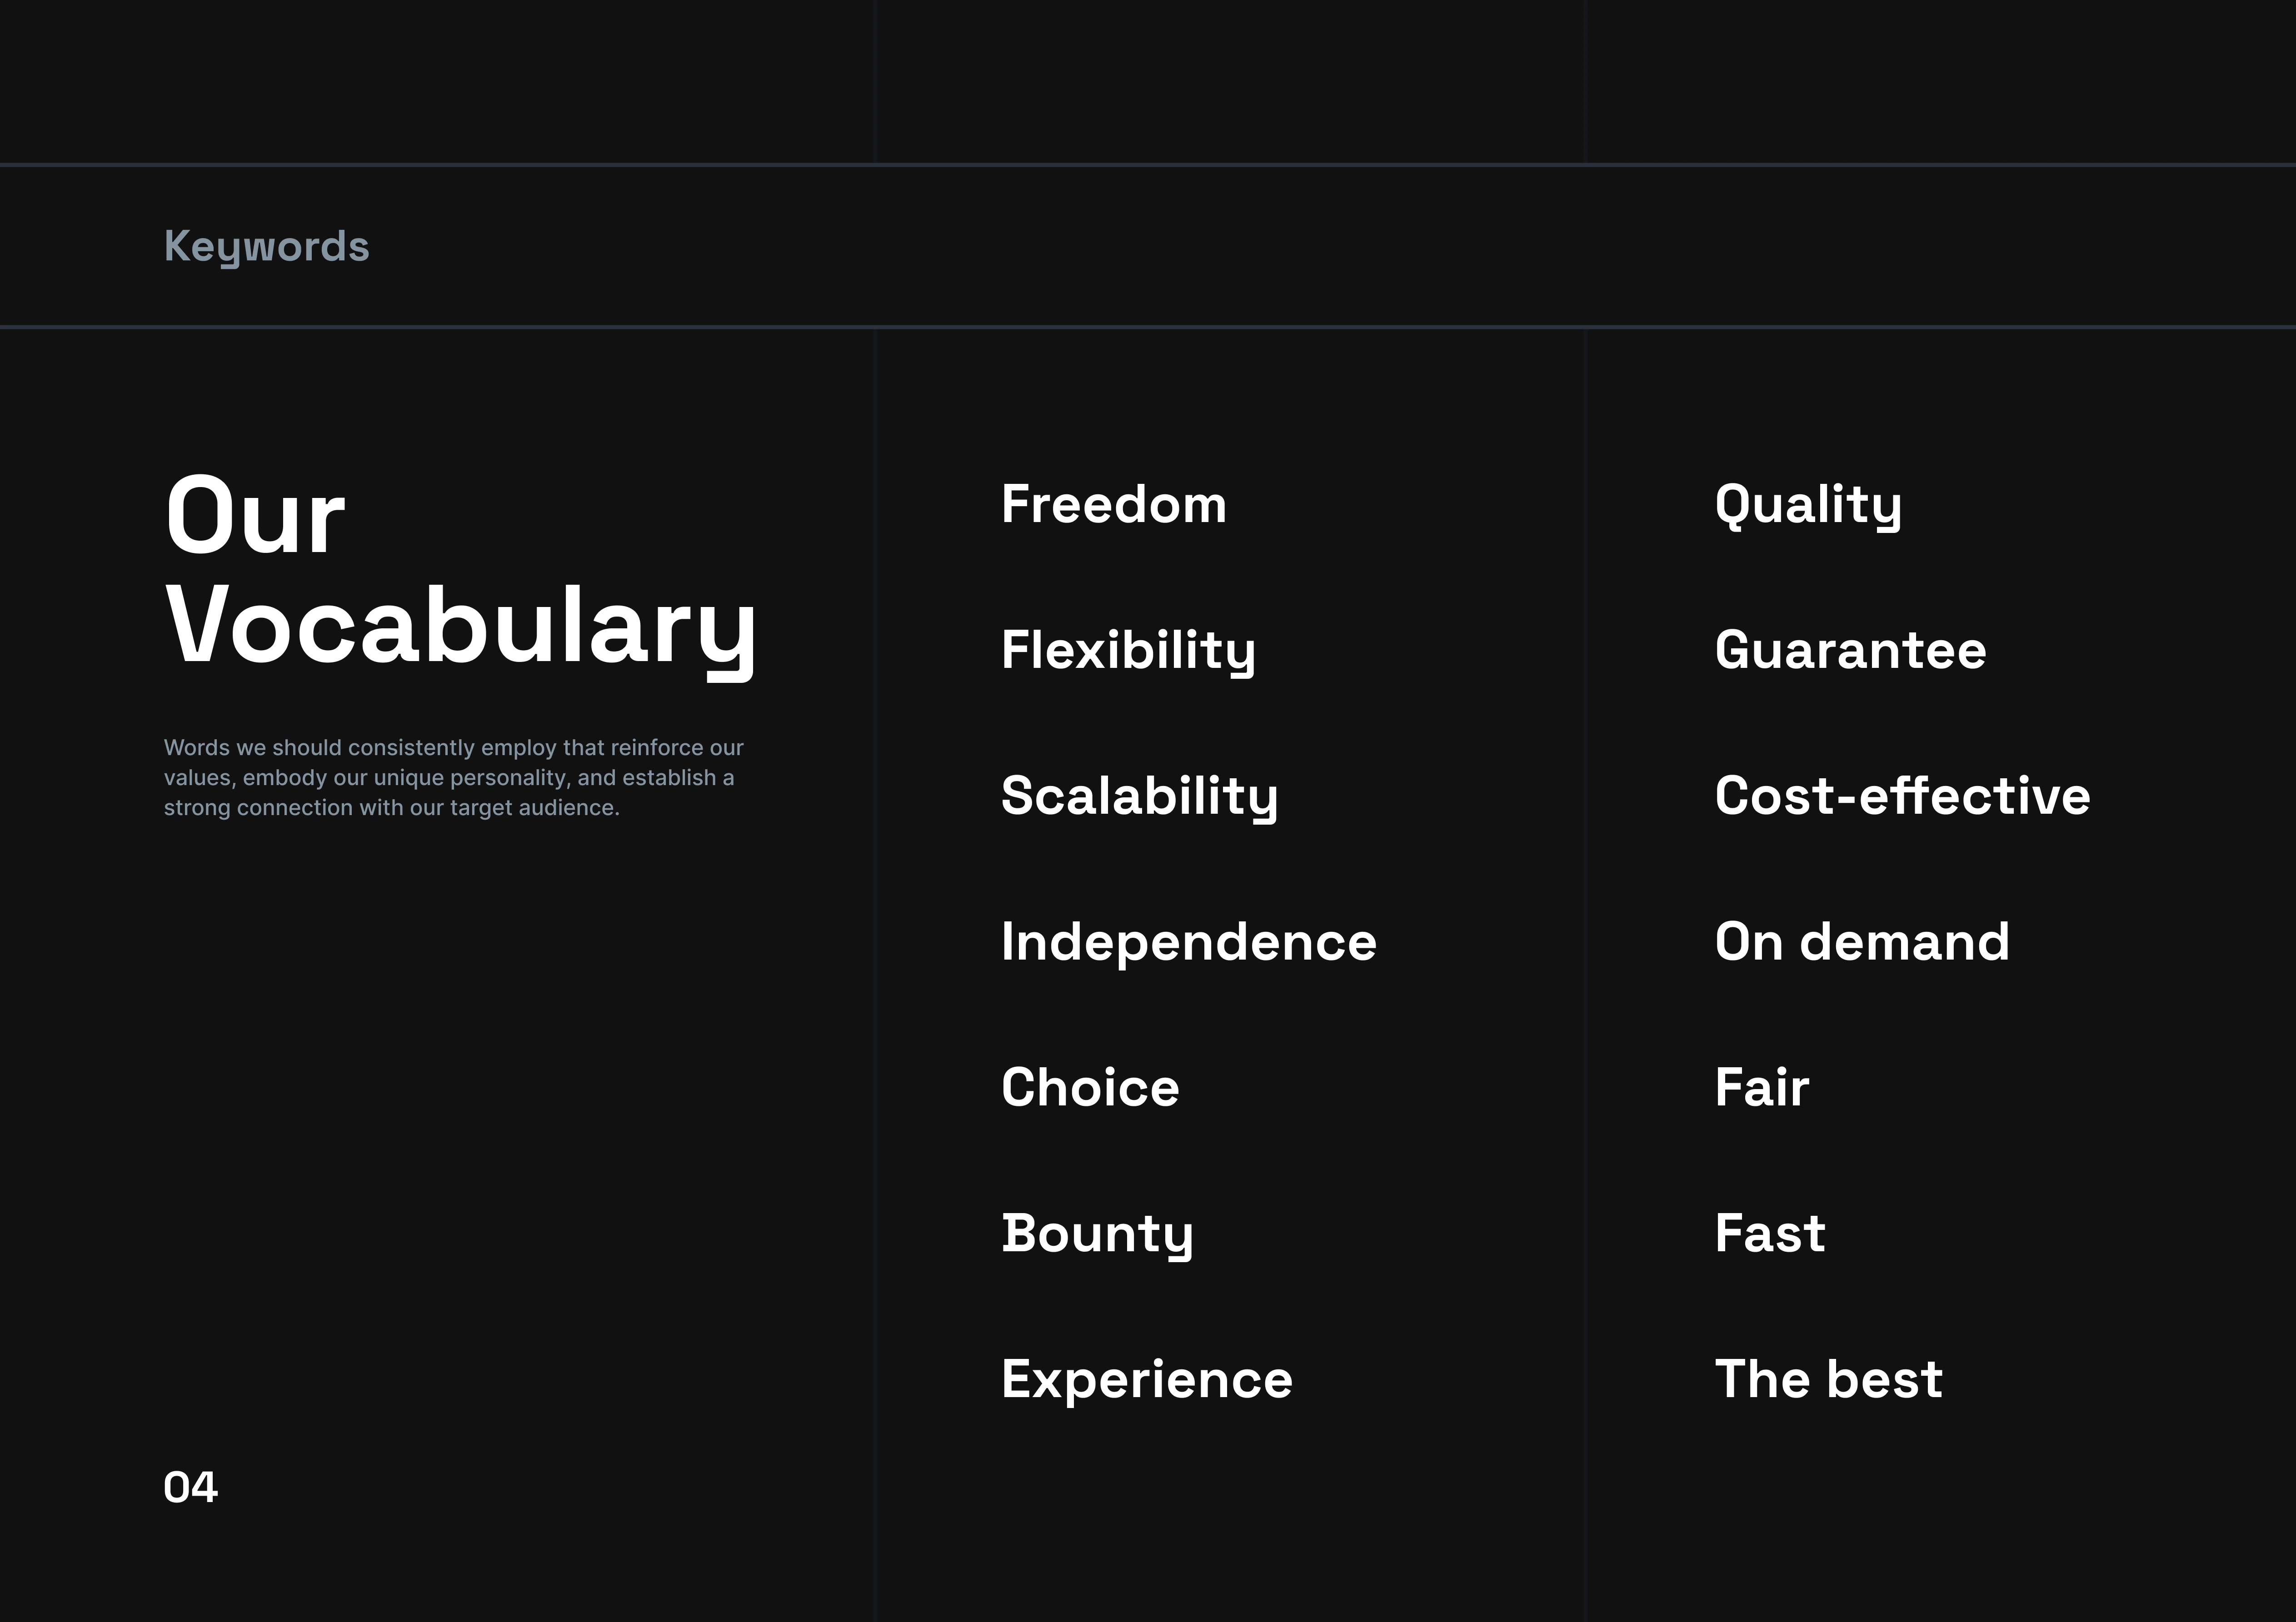
Task: Click the Cost-effective keyword
Action: [x=1902, y=796]
